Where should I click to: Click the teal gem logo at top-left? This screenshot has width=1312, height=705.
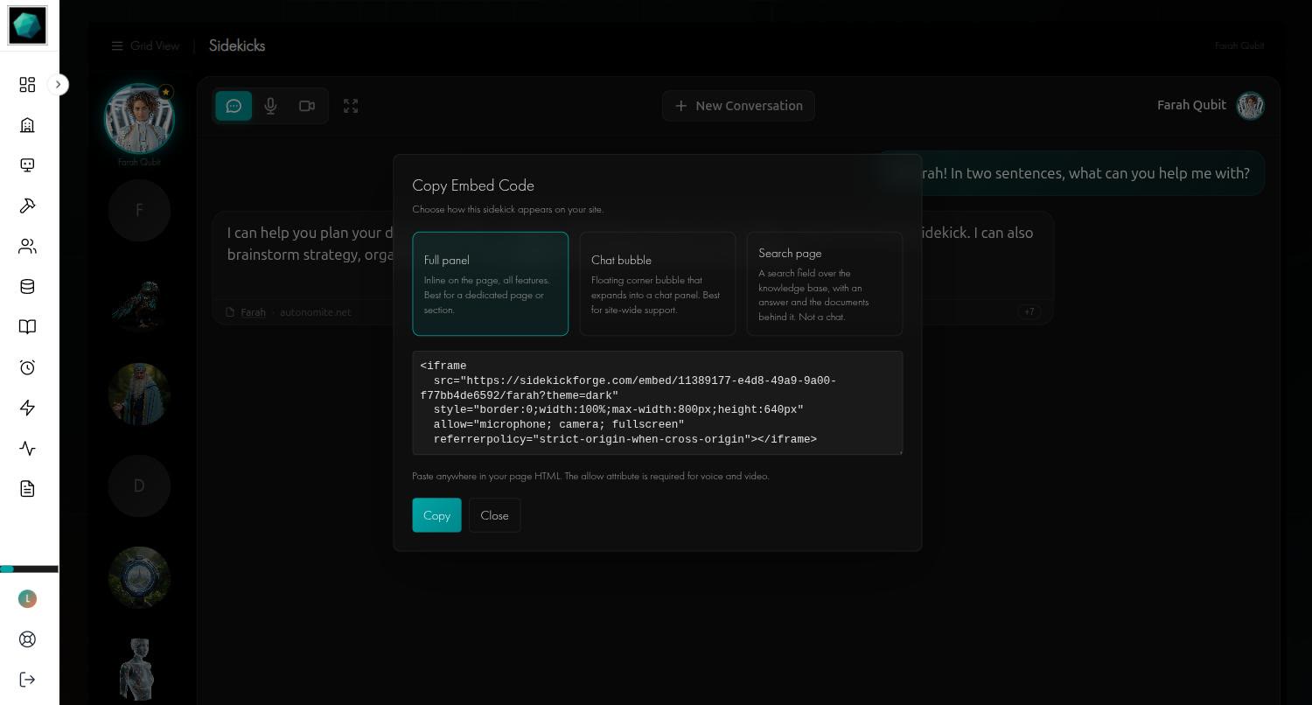27,24
